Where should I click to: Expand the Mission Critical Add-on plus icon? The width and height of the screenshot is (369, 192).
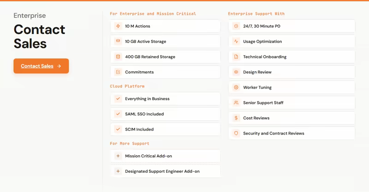tap(118, 156)
